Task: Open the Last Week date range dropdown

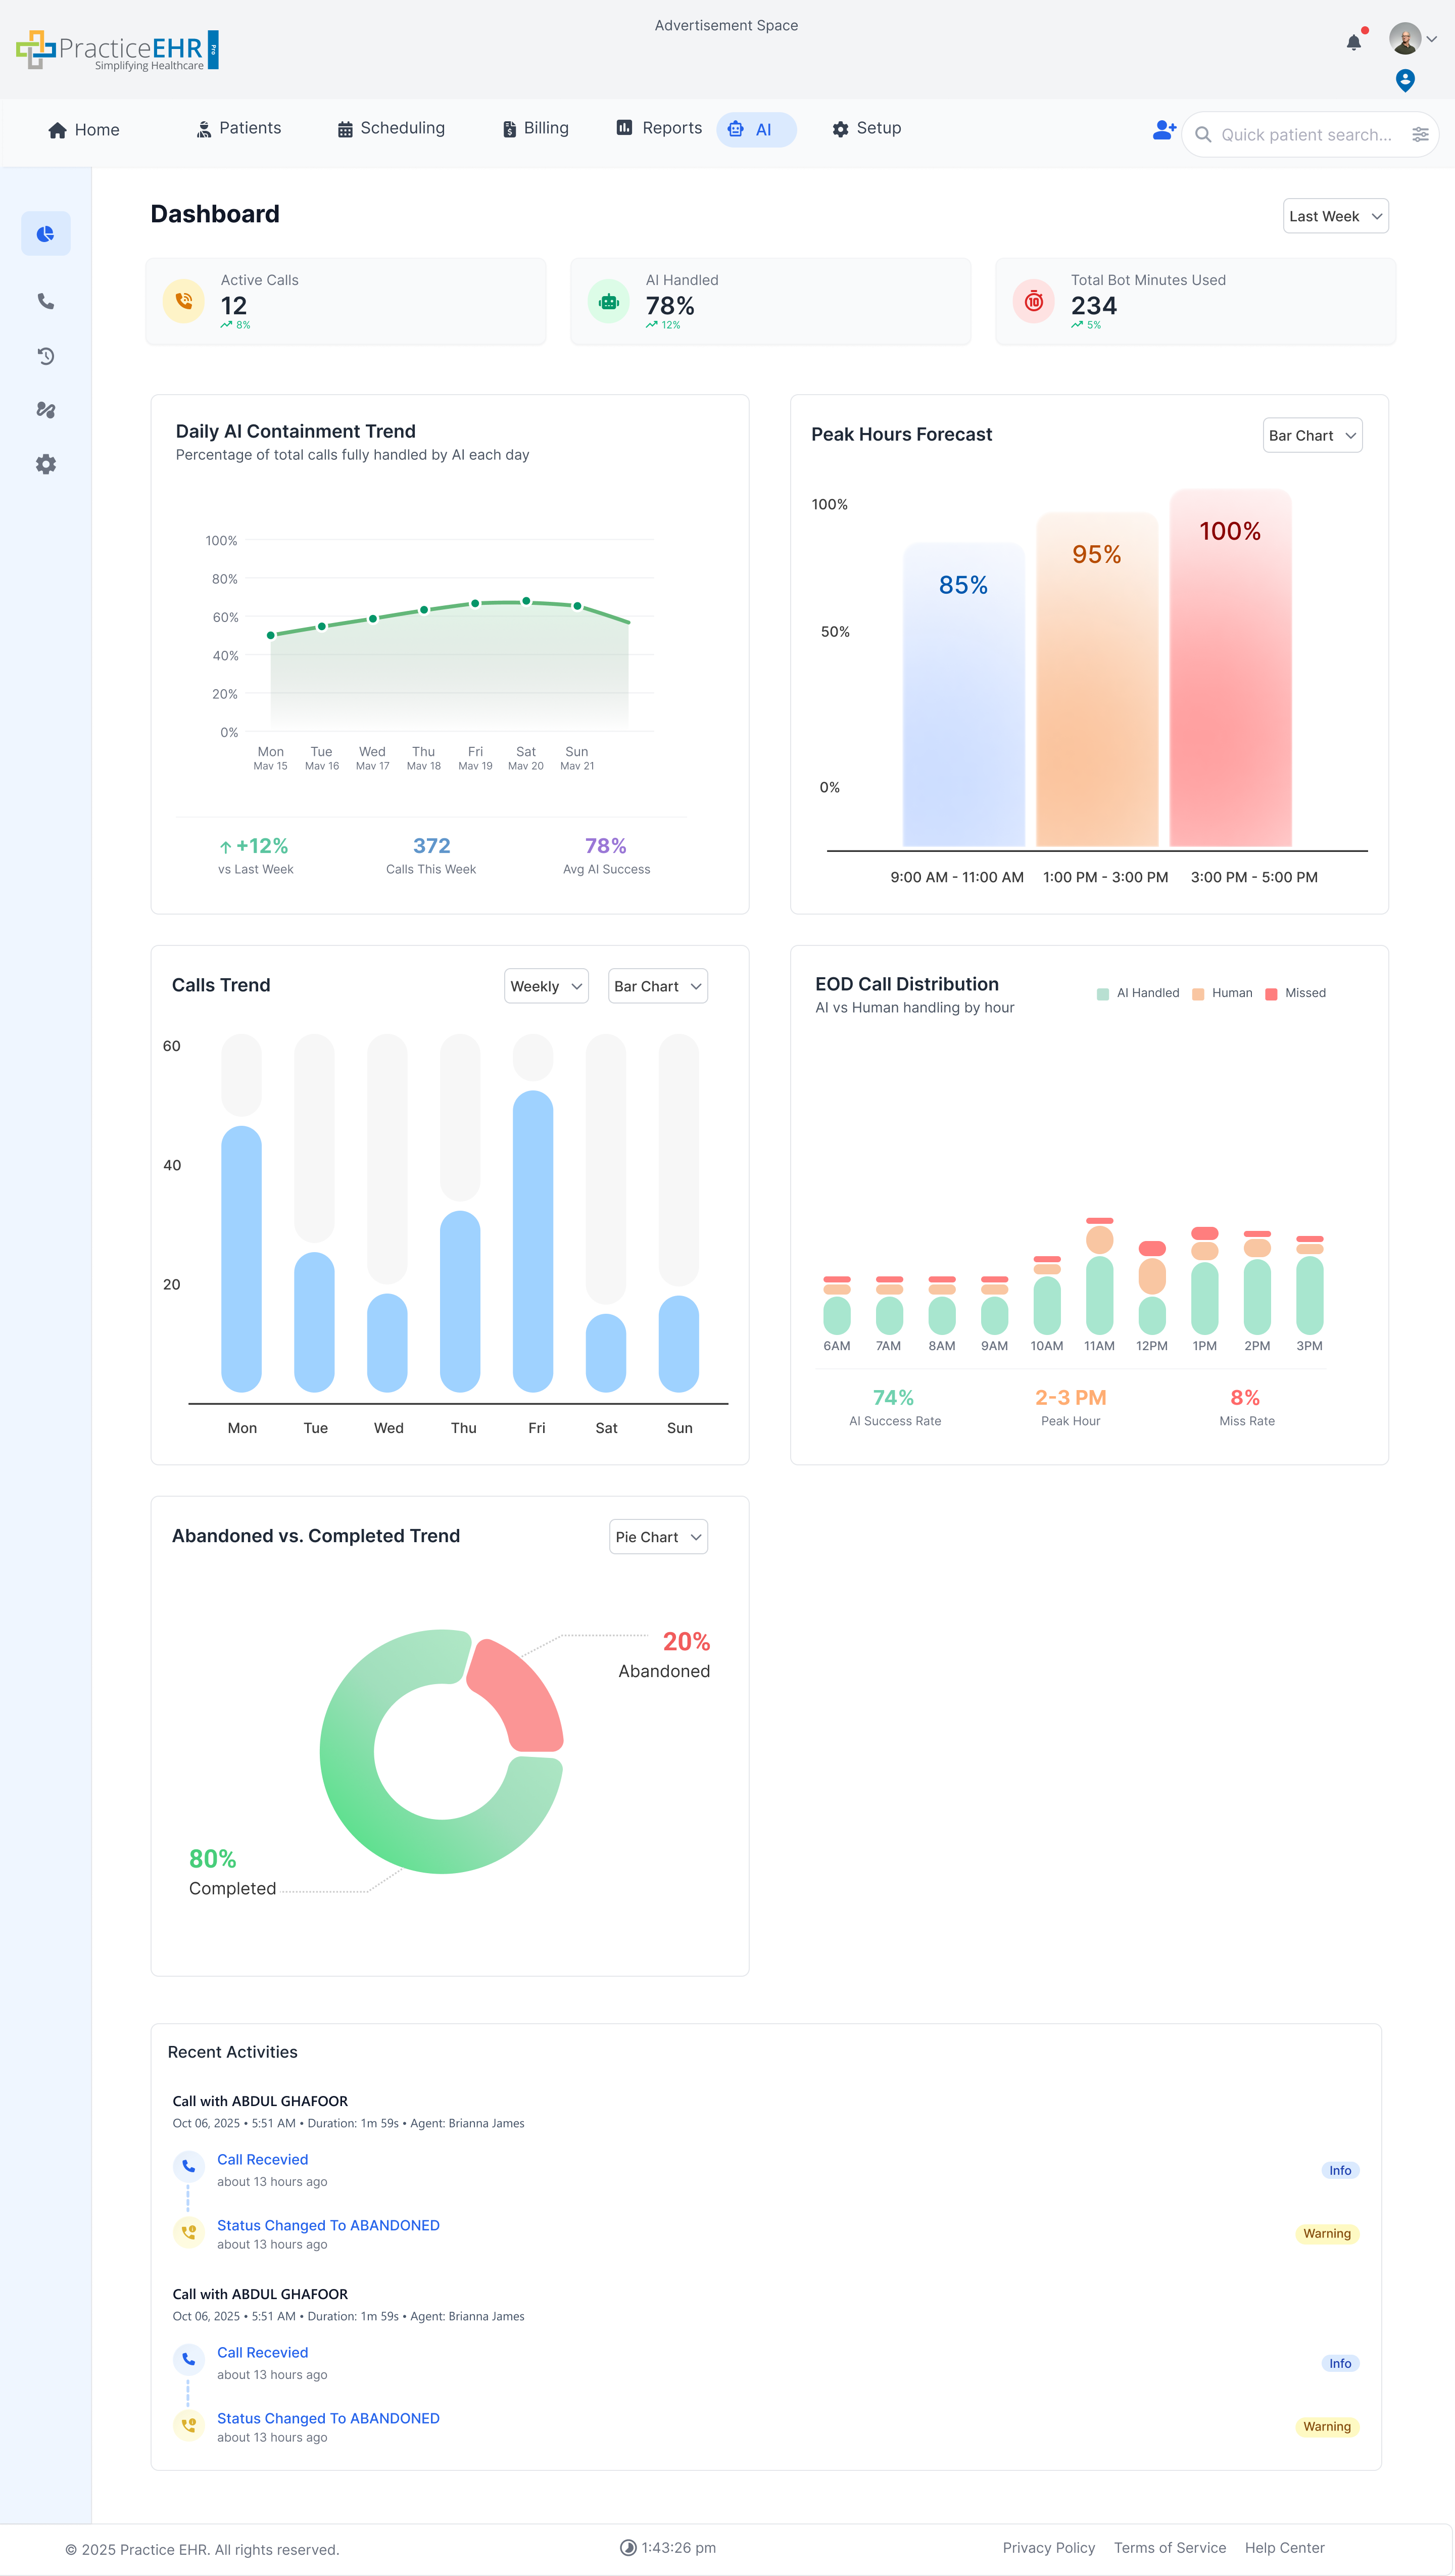Action: 1335,216
